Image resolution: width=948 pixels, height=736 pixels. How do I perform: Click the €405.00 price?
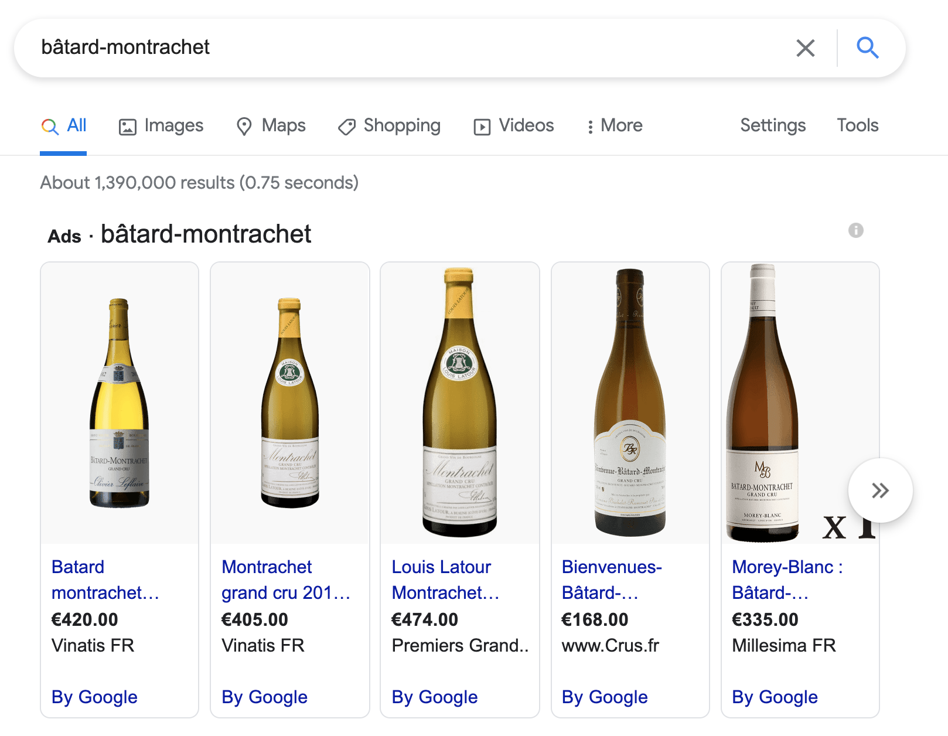pyautogui.click(x=255, y=619)
